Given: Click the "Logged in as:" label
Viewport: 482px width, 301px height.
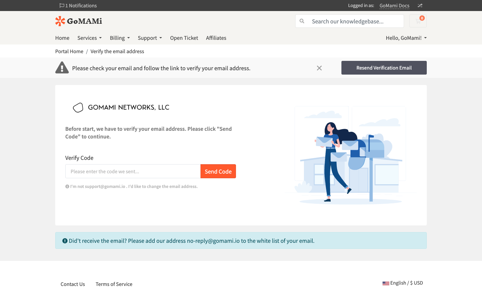Looking at the screenshot, I should pos(361,5).
